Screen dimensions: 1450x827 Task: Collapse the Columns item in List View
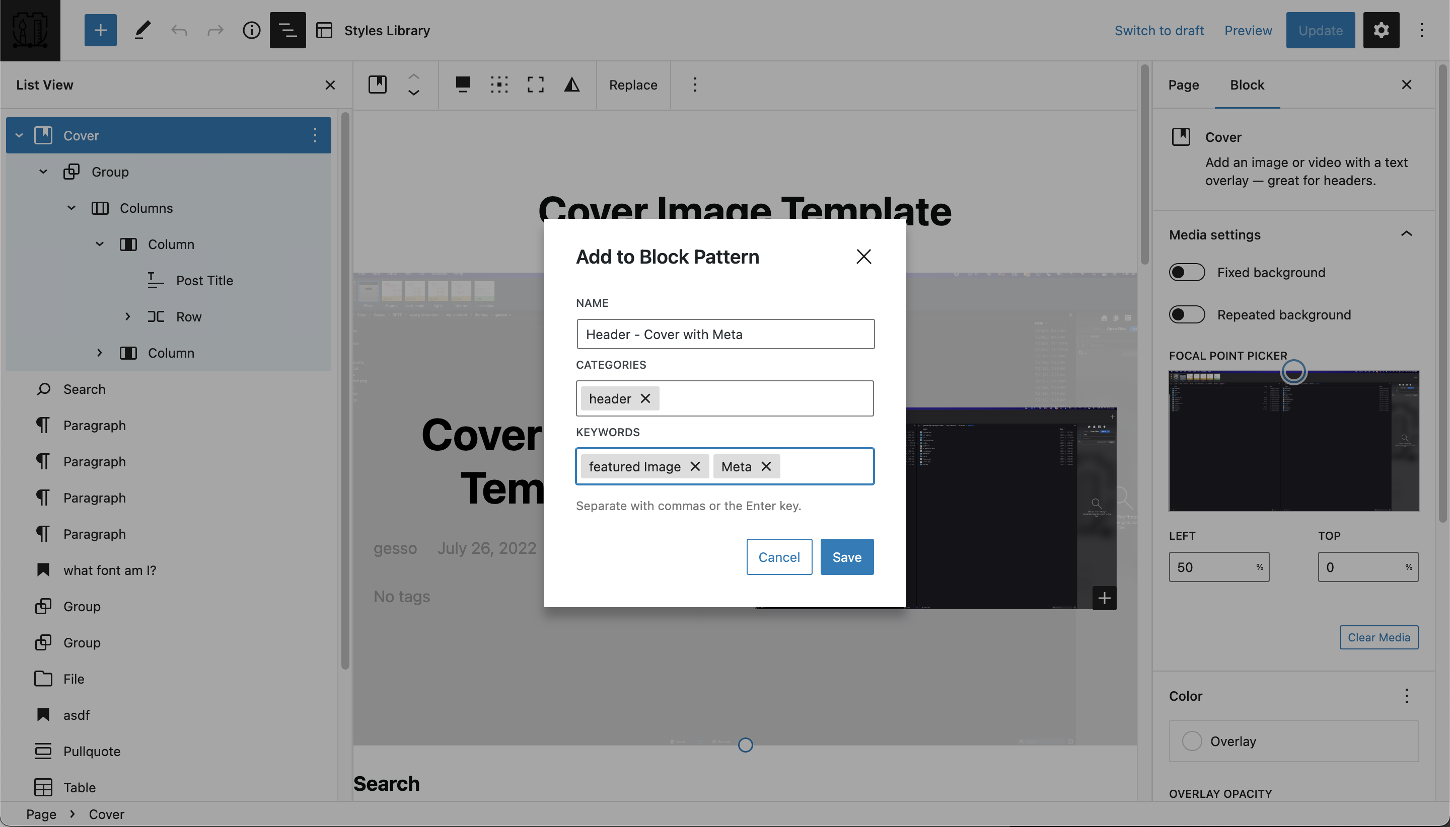point(71,208)
